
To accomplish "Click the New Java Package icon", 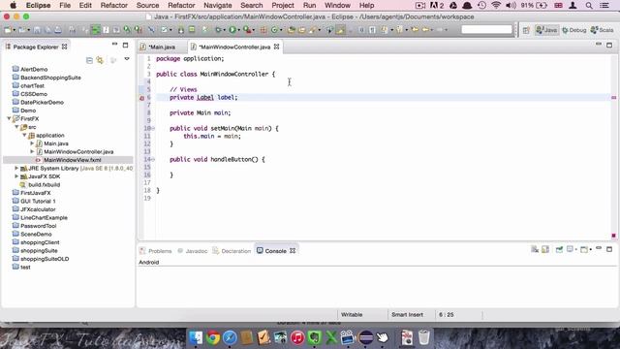I will pyautogui.click(x=263, y=30).
